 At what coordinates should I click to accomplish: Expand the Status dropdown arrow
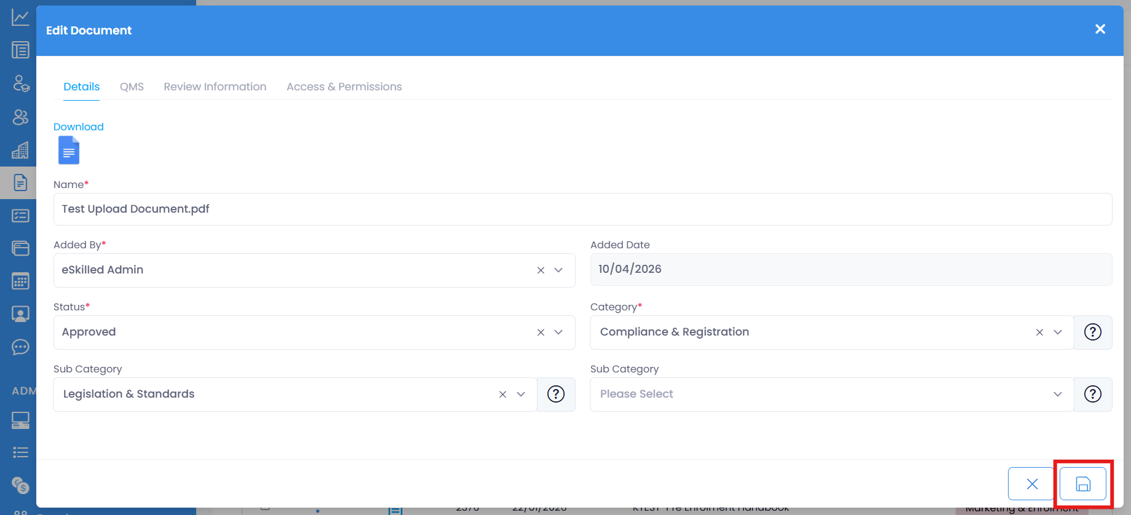click(x=558, y=332)
